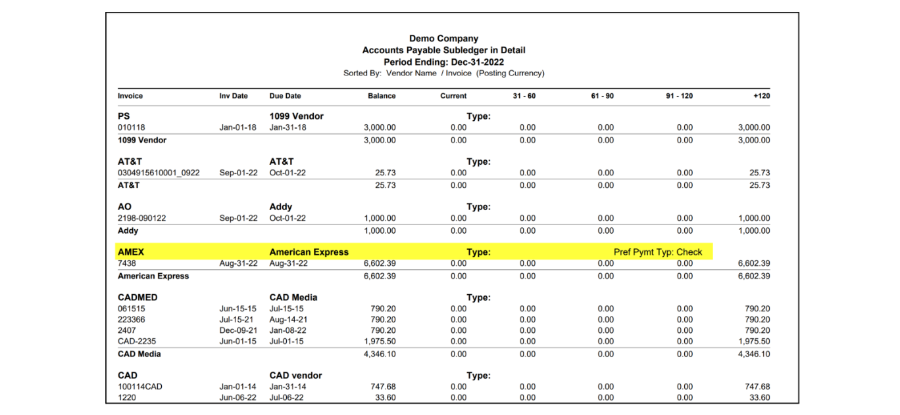900x415 pixels.
Task: Click the Inv Date column header
Action: coord(234,96)
